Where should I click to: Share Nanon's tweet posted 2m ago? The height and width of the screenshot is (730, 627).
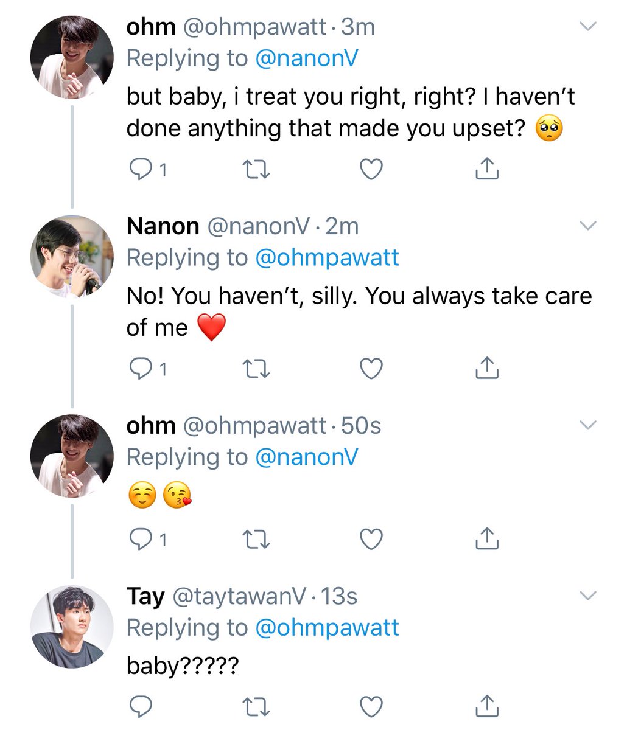486,368
